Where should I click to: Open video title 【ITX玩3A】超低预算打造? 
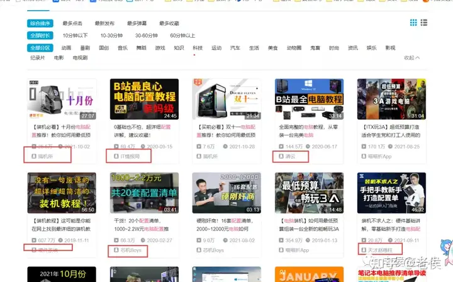point(391,131)
